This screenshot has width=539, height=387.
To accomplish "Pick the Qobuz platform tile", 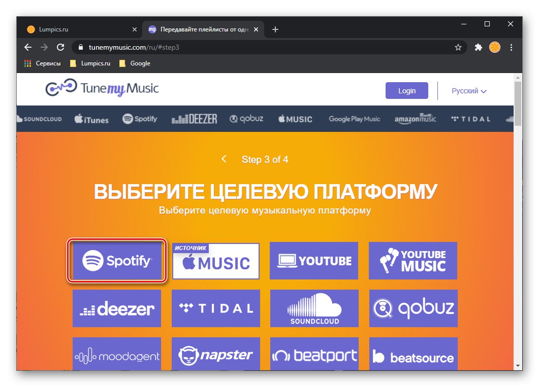I will [414, 308].
